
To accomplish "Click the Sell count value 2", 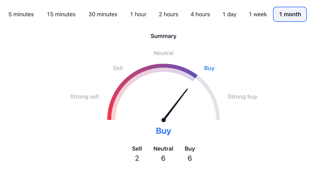I will [x=137, y=158].
